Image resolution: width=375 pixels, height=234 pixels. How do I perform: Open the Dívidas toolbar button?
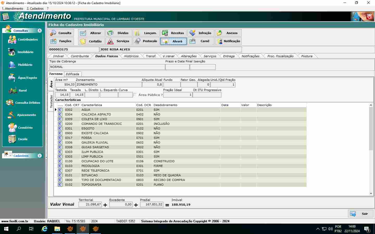(x=119, y=33)
